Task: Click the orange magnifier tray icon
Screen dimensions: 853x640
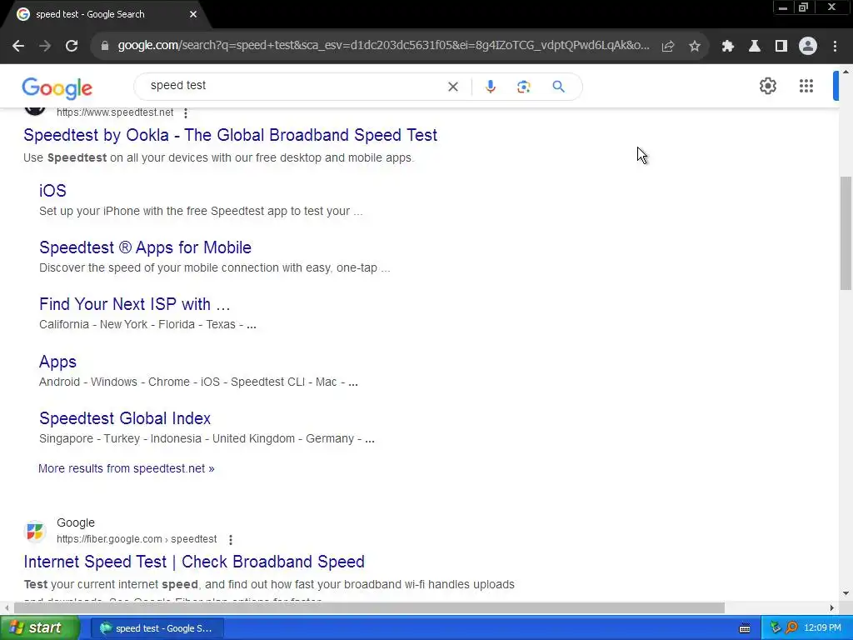Action: click(x=791, y=628)
